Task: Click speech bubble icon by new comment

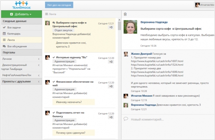Action: [126, 119]
